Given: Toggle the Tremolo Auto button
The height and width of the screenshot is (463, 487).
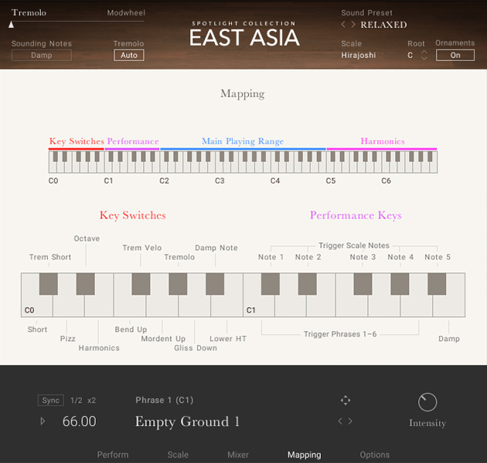Looking at the screenshot, I should 129,56.
